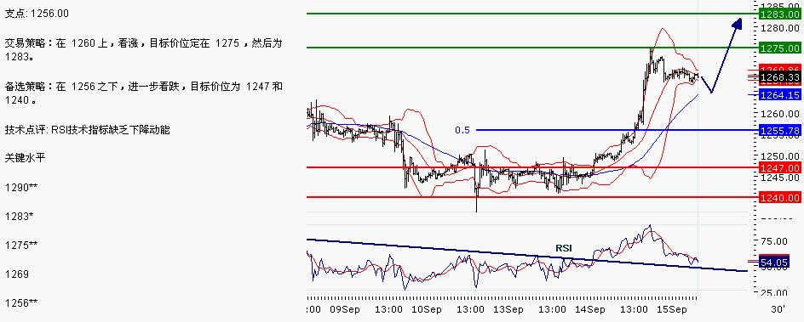
Task: Select the key level '1275**'
Action: tap(21, 246)
